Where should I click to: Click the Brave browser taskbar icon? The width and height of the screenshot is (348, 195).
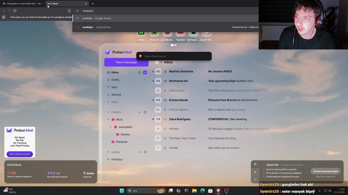(218, 191)
